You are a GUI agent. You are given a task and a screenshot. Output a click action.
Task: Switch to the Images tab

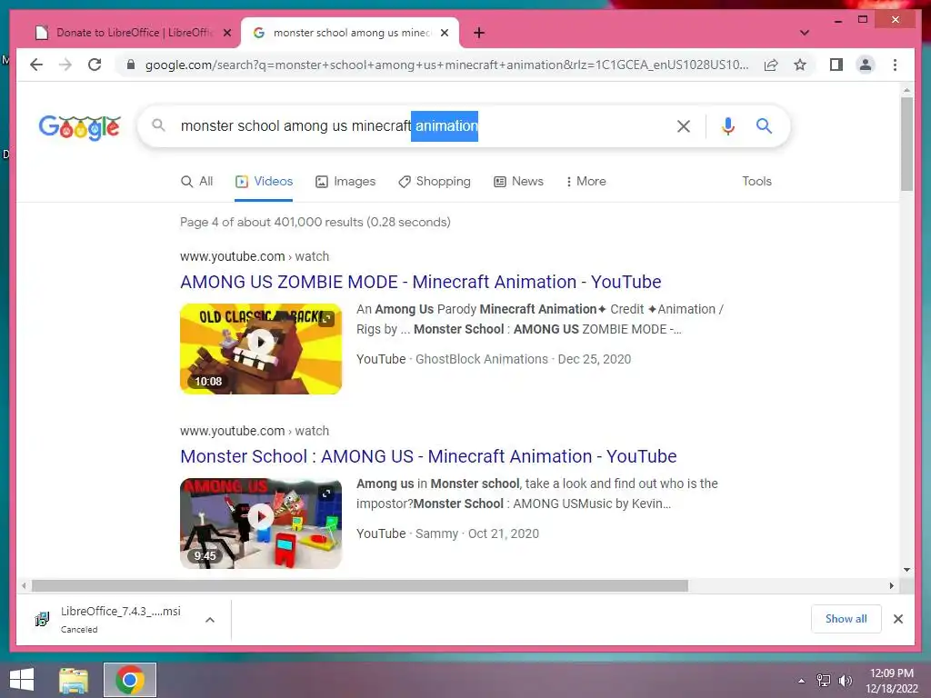(345, 182)
